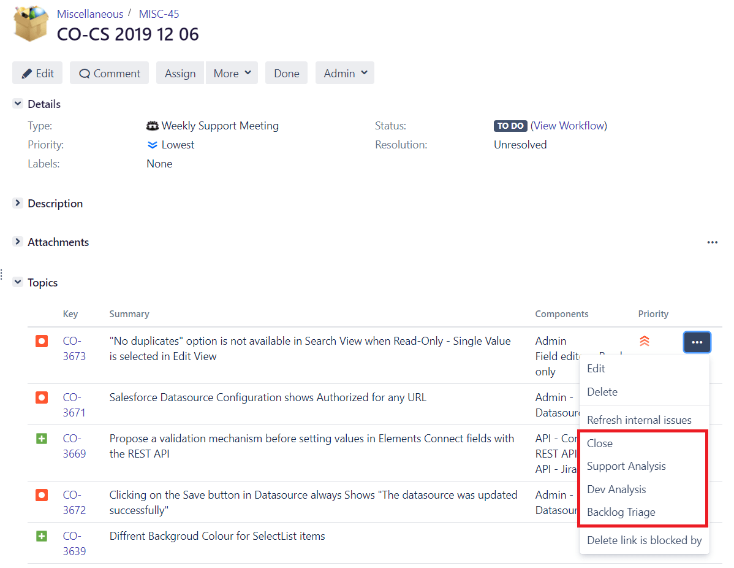Select Support Analysis in the open menu
The width and height of the screenshot is (734, 568).
tap(626, 466)
